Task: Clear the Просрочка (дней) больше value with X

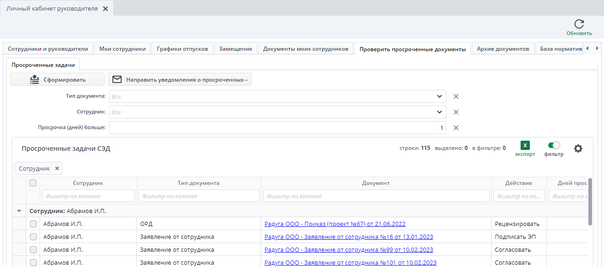Action: click(x=456, y=128)
